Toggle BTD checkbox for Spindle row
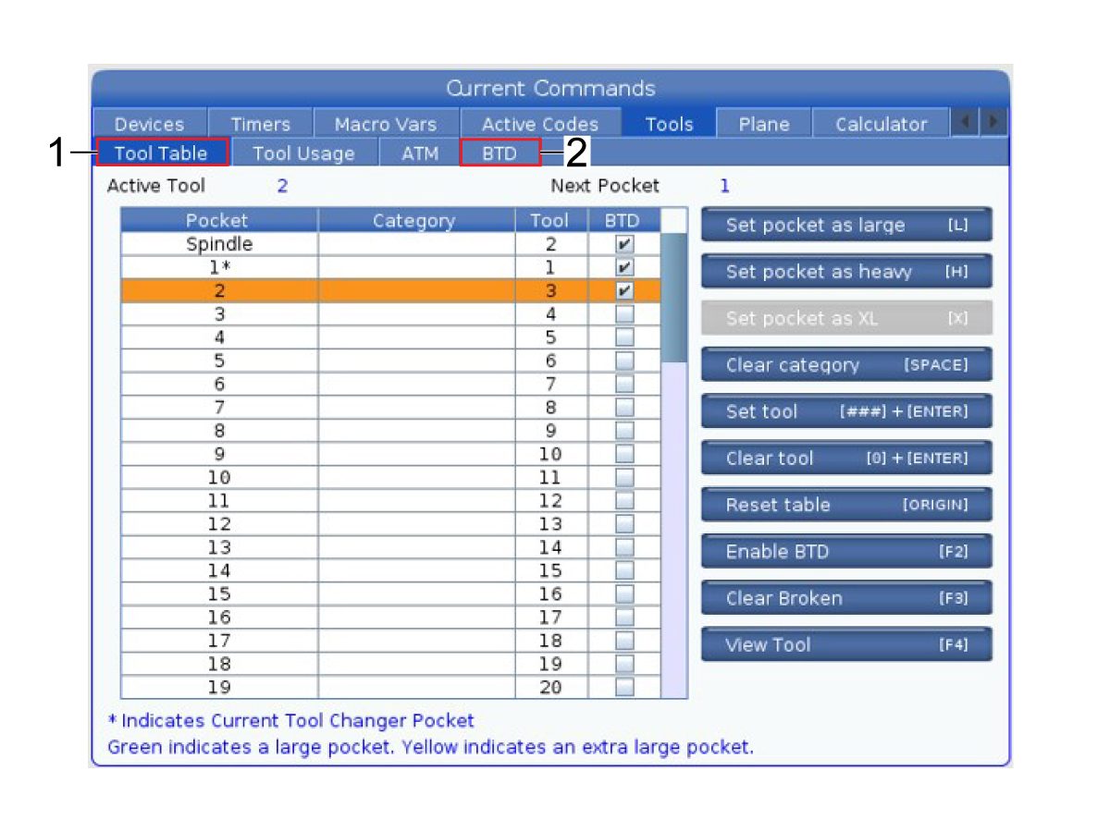Image resolution: width=1110 pixels, height=832 pixels. [x=625, y=245]
